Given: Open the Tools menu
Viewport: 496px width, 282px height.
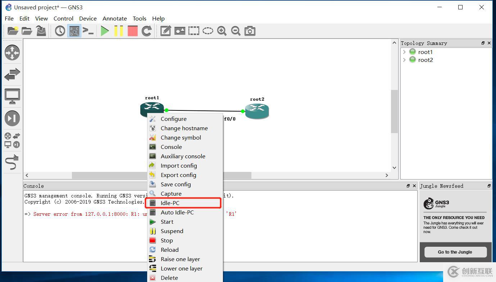Looking at the screenshot, I should click(140, 18).
